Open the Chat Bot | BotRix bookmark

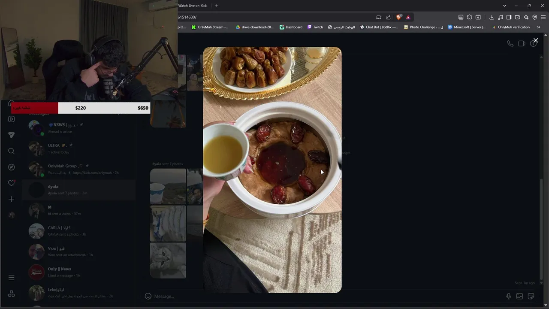pyautogui.click(x=379, y=27)
